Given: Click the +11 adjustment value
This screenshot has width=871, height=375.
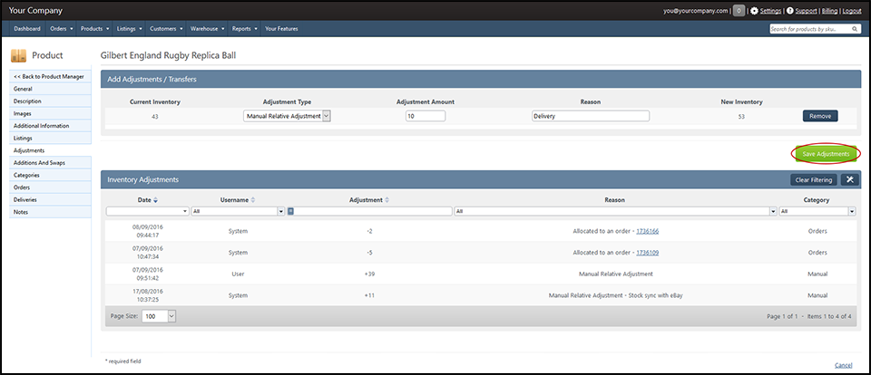Looking at the screenshot, I should point(369,295).
